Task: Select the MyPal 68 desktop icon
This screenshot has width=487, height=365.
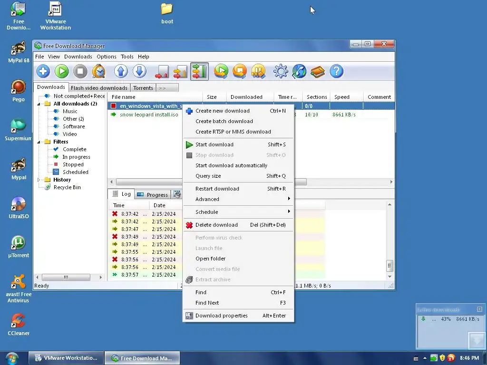Action: coord(19,52)
